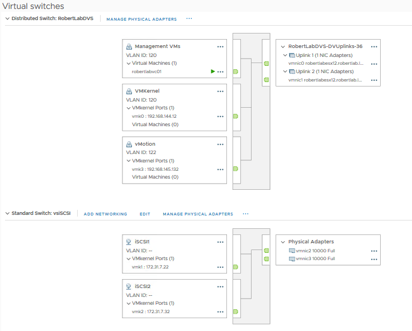Collapse Virtual Machines list under Management VMs
This screenshot has width=412, height=331.
[129, 64]
